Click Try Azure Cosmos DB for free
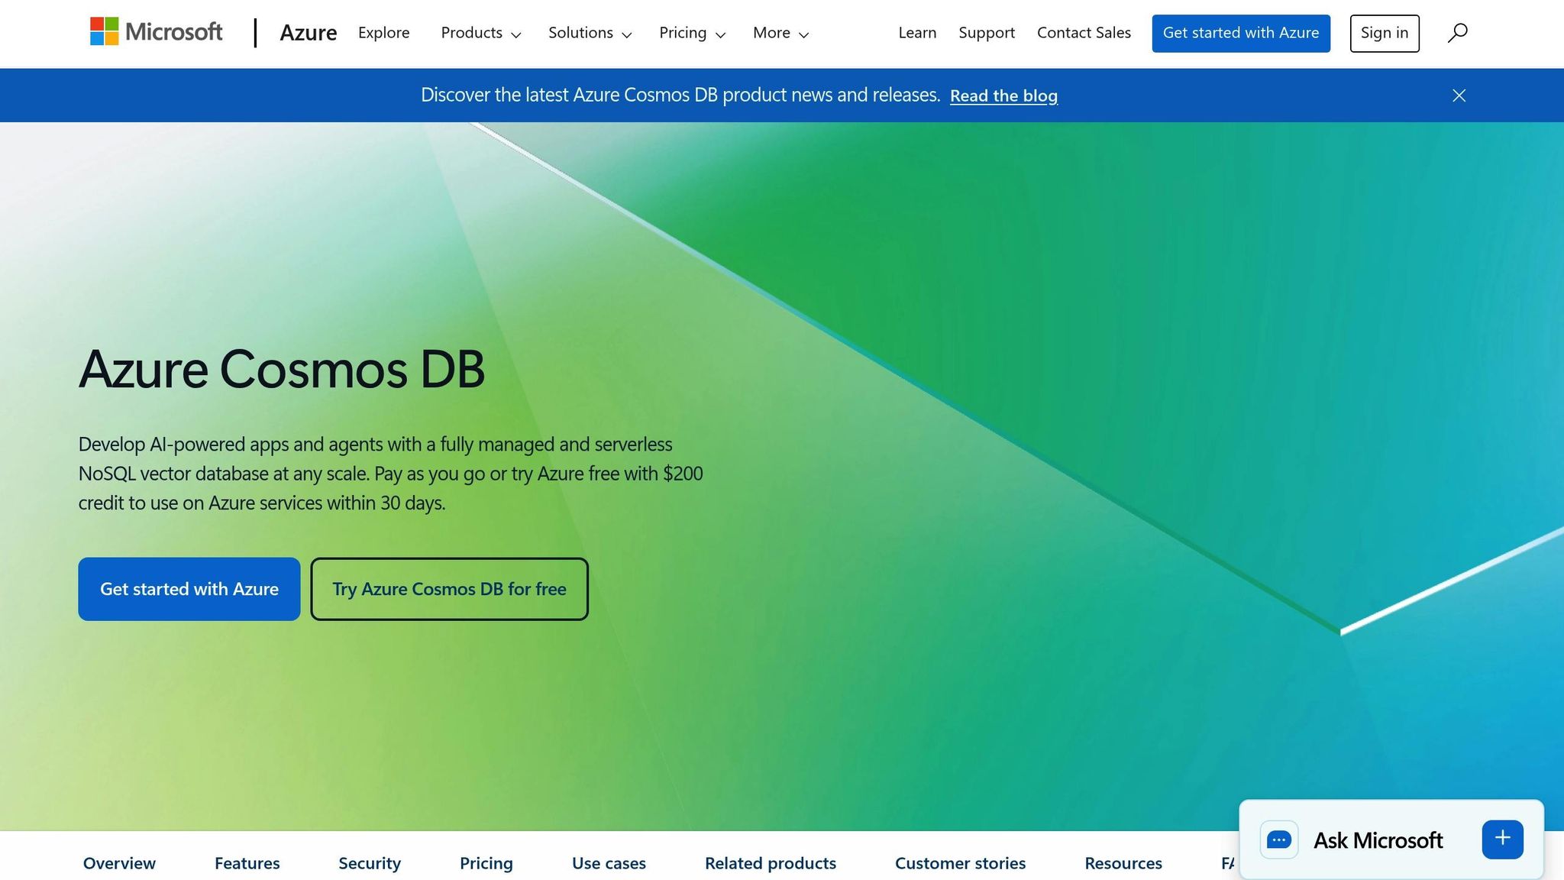Screen dimensions: 1564x880 [x=449, y=588]
